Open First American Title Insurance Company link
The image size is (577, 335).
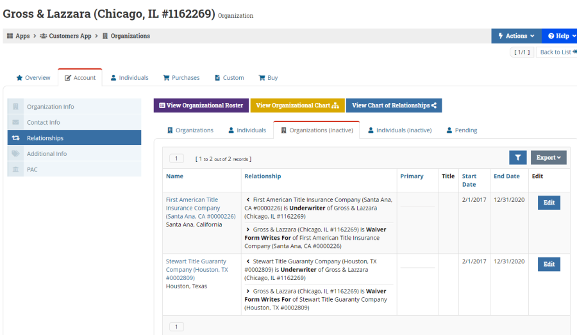201,208
